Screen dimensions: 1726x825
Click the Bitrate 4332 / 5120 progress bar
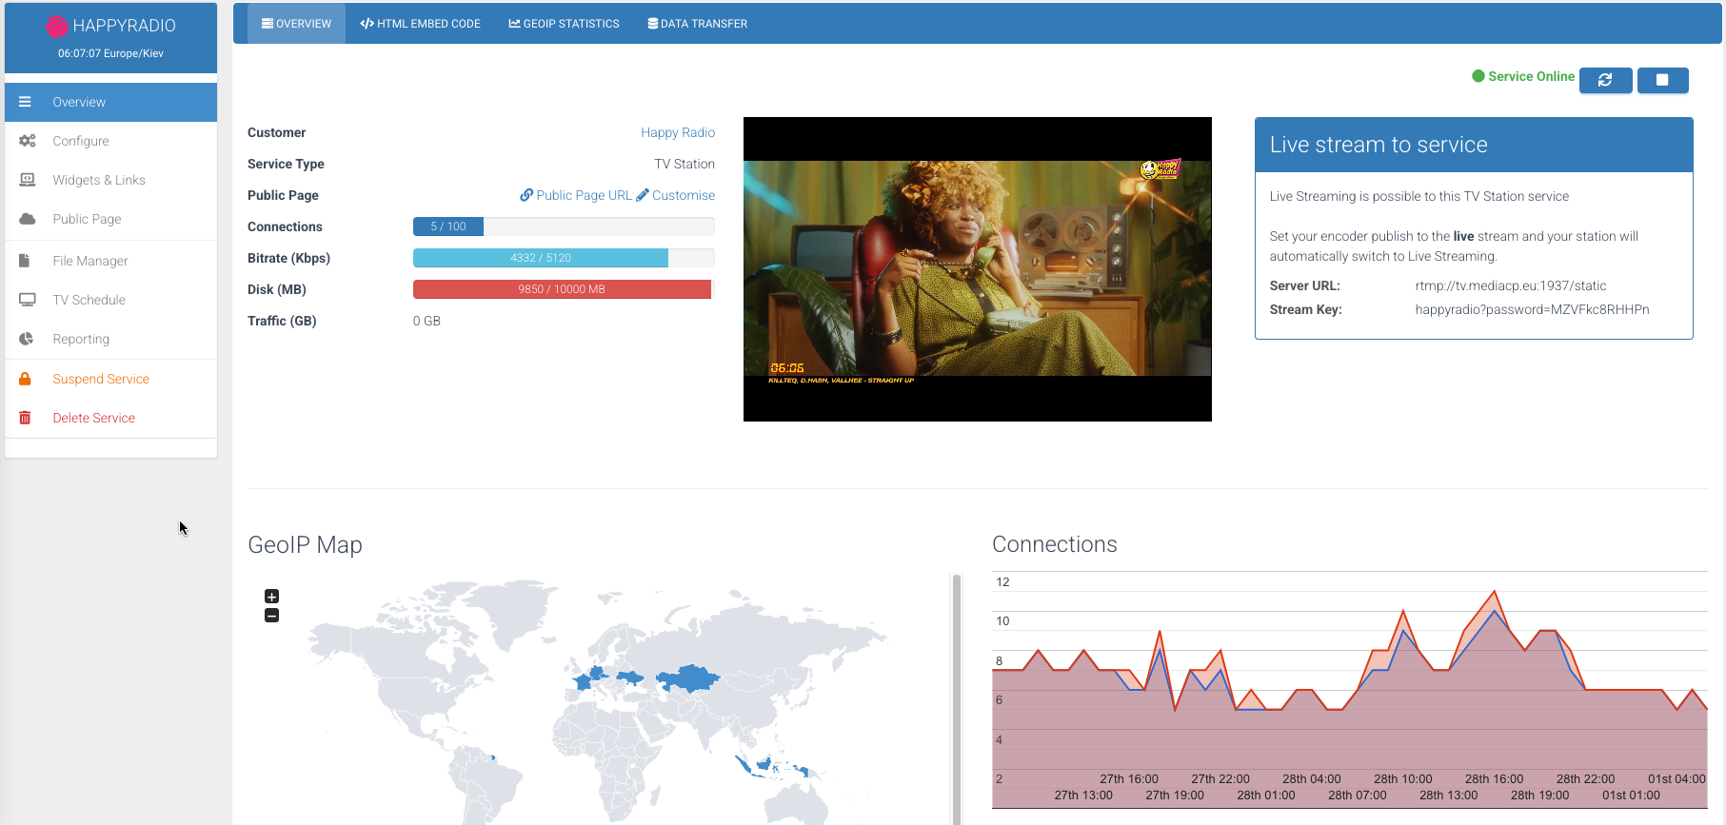pyautogui.click(x=564, y=258)
